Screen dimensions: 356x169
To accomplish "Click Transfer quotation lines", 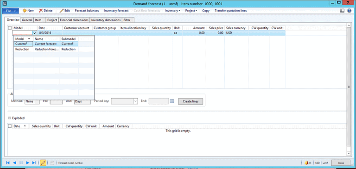I will click(231, 11).
